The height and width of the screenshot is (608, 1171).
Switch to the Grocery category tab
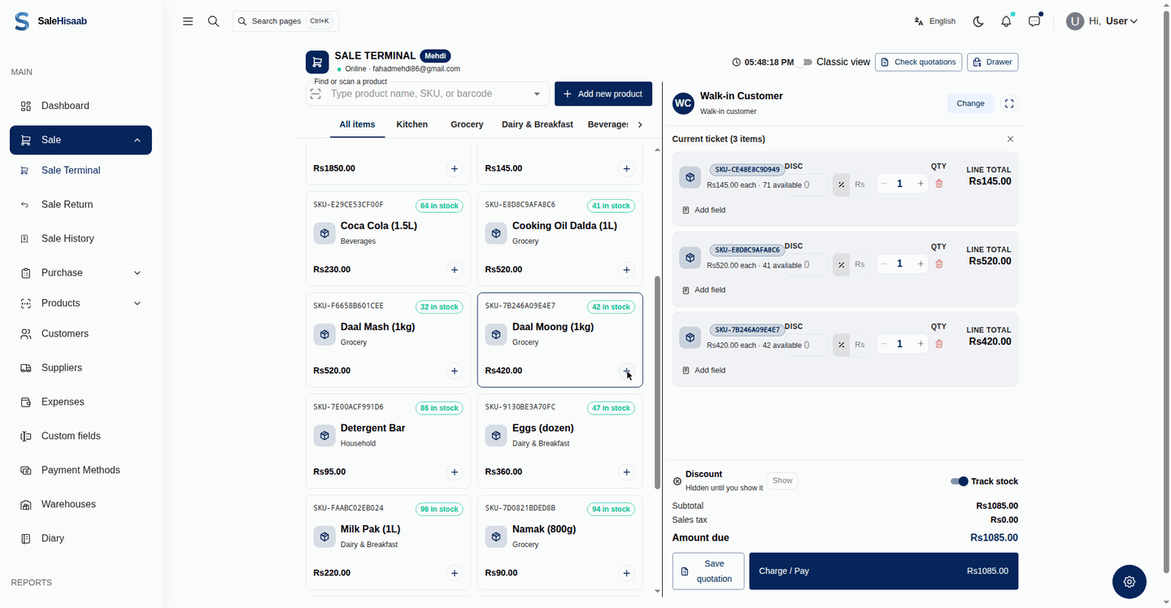coord(467,124)
